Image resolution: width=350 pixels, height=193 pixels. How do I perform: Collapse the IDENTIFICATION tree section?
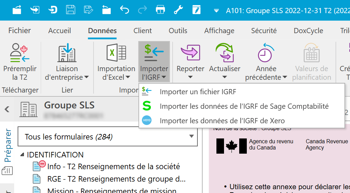coord(22,155)
